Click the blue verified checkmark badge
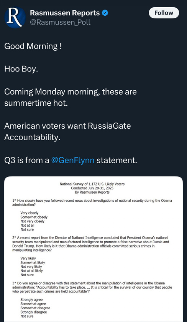 (105, 13)
